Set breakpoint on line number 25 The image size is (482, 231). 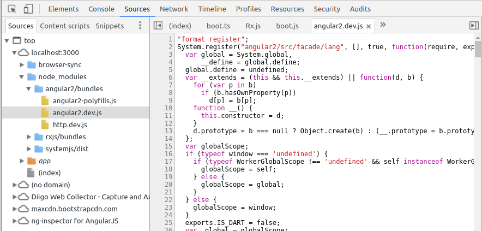(x=169, y=222)
